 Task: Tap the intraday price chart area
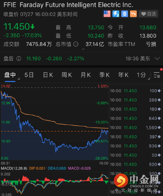(x=55, y=122)
